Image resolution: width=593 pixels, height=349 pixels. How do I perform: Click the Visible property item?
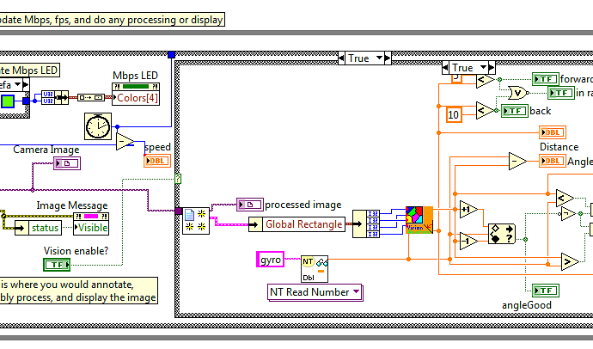tap(91, 228)
